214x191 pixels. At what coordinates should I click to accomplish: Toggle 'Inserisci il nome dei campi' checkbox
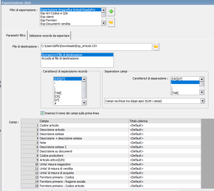pos(42,113)
